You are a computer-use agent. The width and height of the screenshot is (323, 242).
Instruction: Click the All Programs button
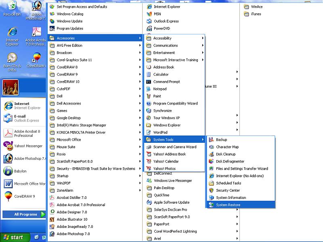24,214
